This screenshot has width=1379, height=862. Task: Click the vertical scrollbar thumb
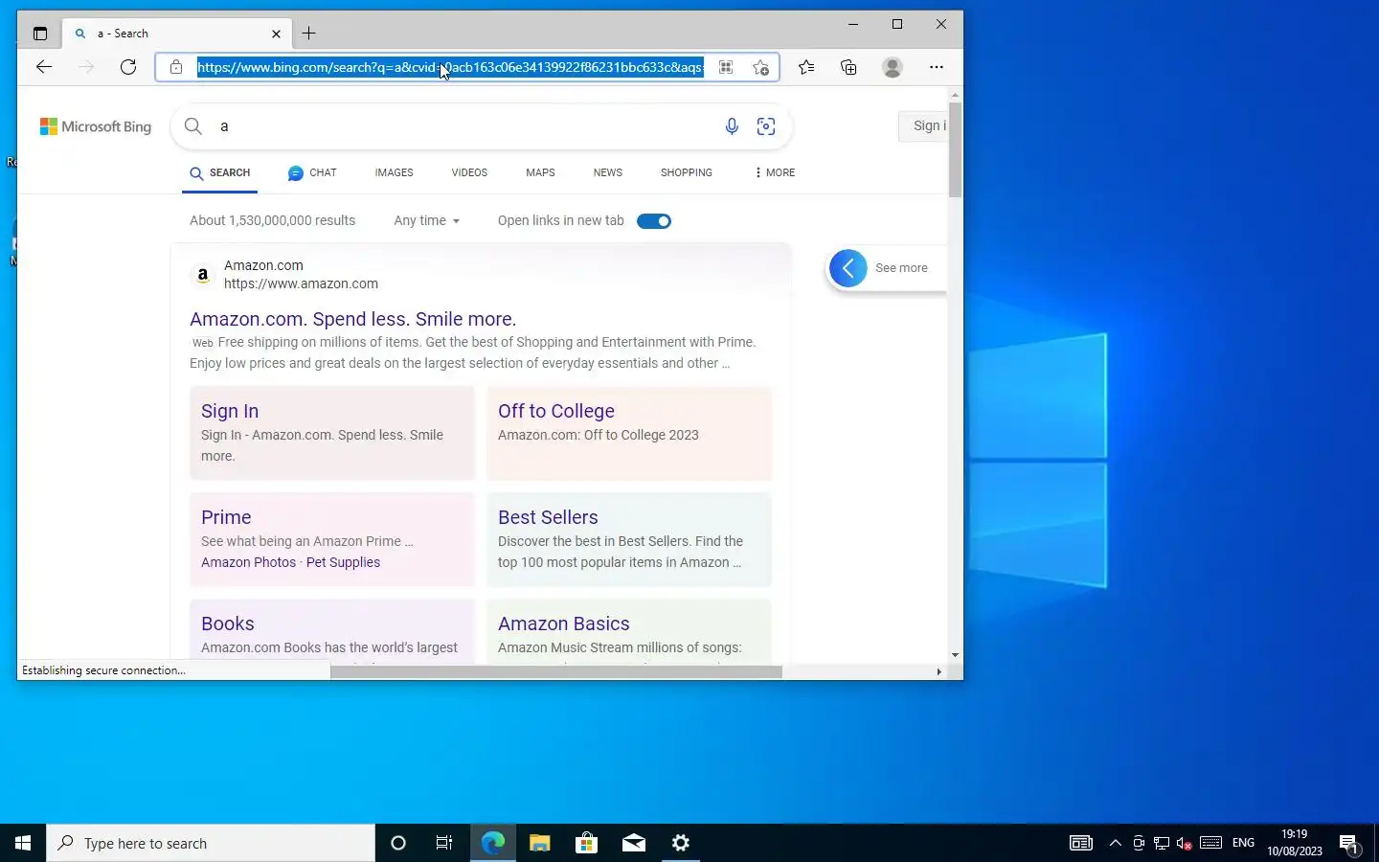coord(955,148)
